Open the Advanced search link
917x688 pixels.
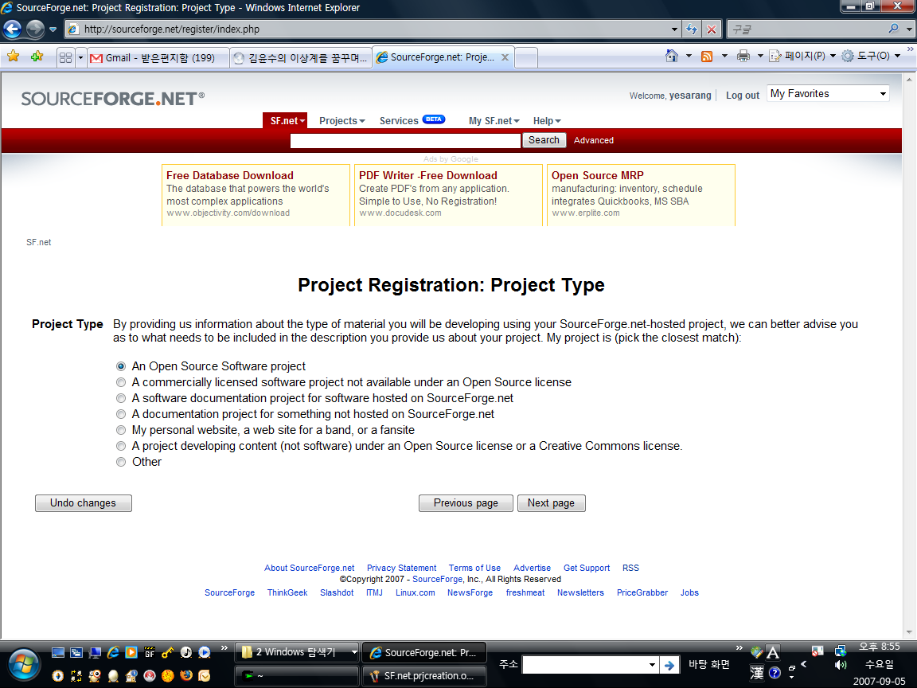point(594,140)
